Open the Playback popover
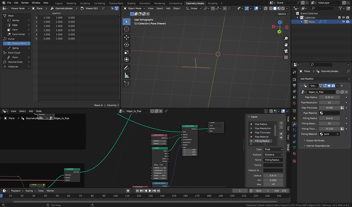 pos(17,190)
